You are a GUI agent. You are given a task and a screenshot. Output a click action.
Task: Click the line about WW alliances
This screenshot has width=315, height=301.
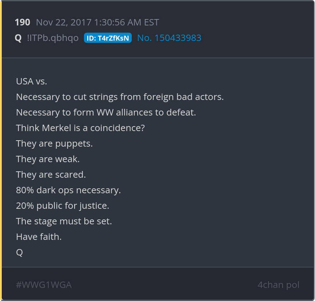tap(106, 112)
